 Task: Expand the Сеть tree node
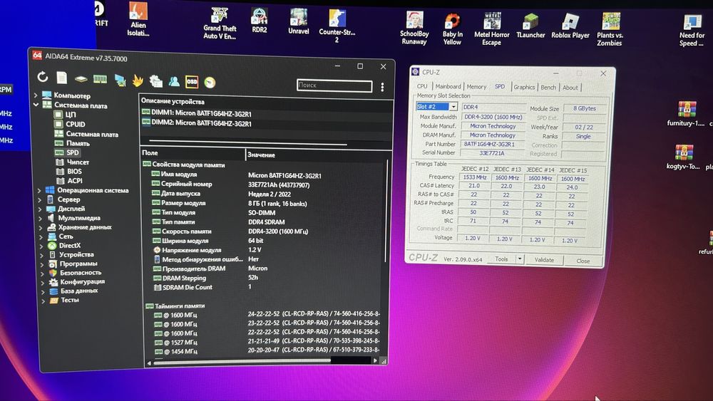click(x=41, y=237)
